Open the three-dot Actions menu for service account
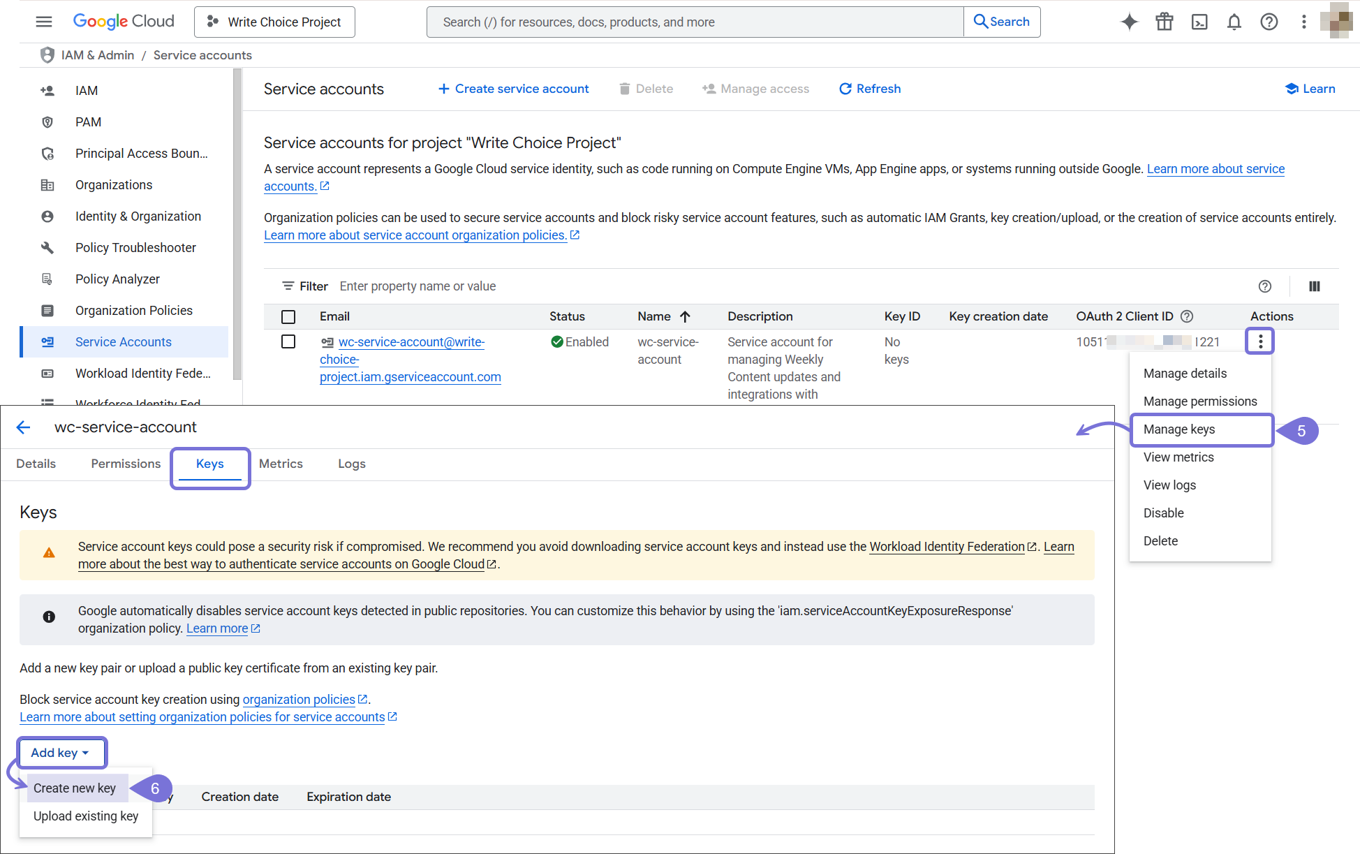Viewport: 1360px width, 854px height. click(1260, 341)
